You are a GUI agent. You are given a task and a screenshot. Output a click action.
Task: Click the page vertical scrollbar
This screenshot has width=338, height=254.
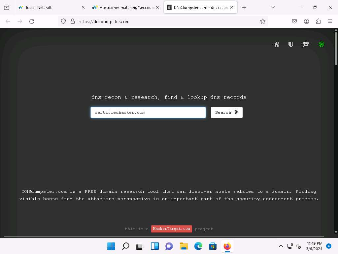click(336, 132)
